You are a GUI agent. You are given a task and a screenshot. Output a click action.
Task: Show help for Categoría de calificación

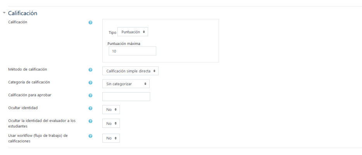click(91, 82)
